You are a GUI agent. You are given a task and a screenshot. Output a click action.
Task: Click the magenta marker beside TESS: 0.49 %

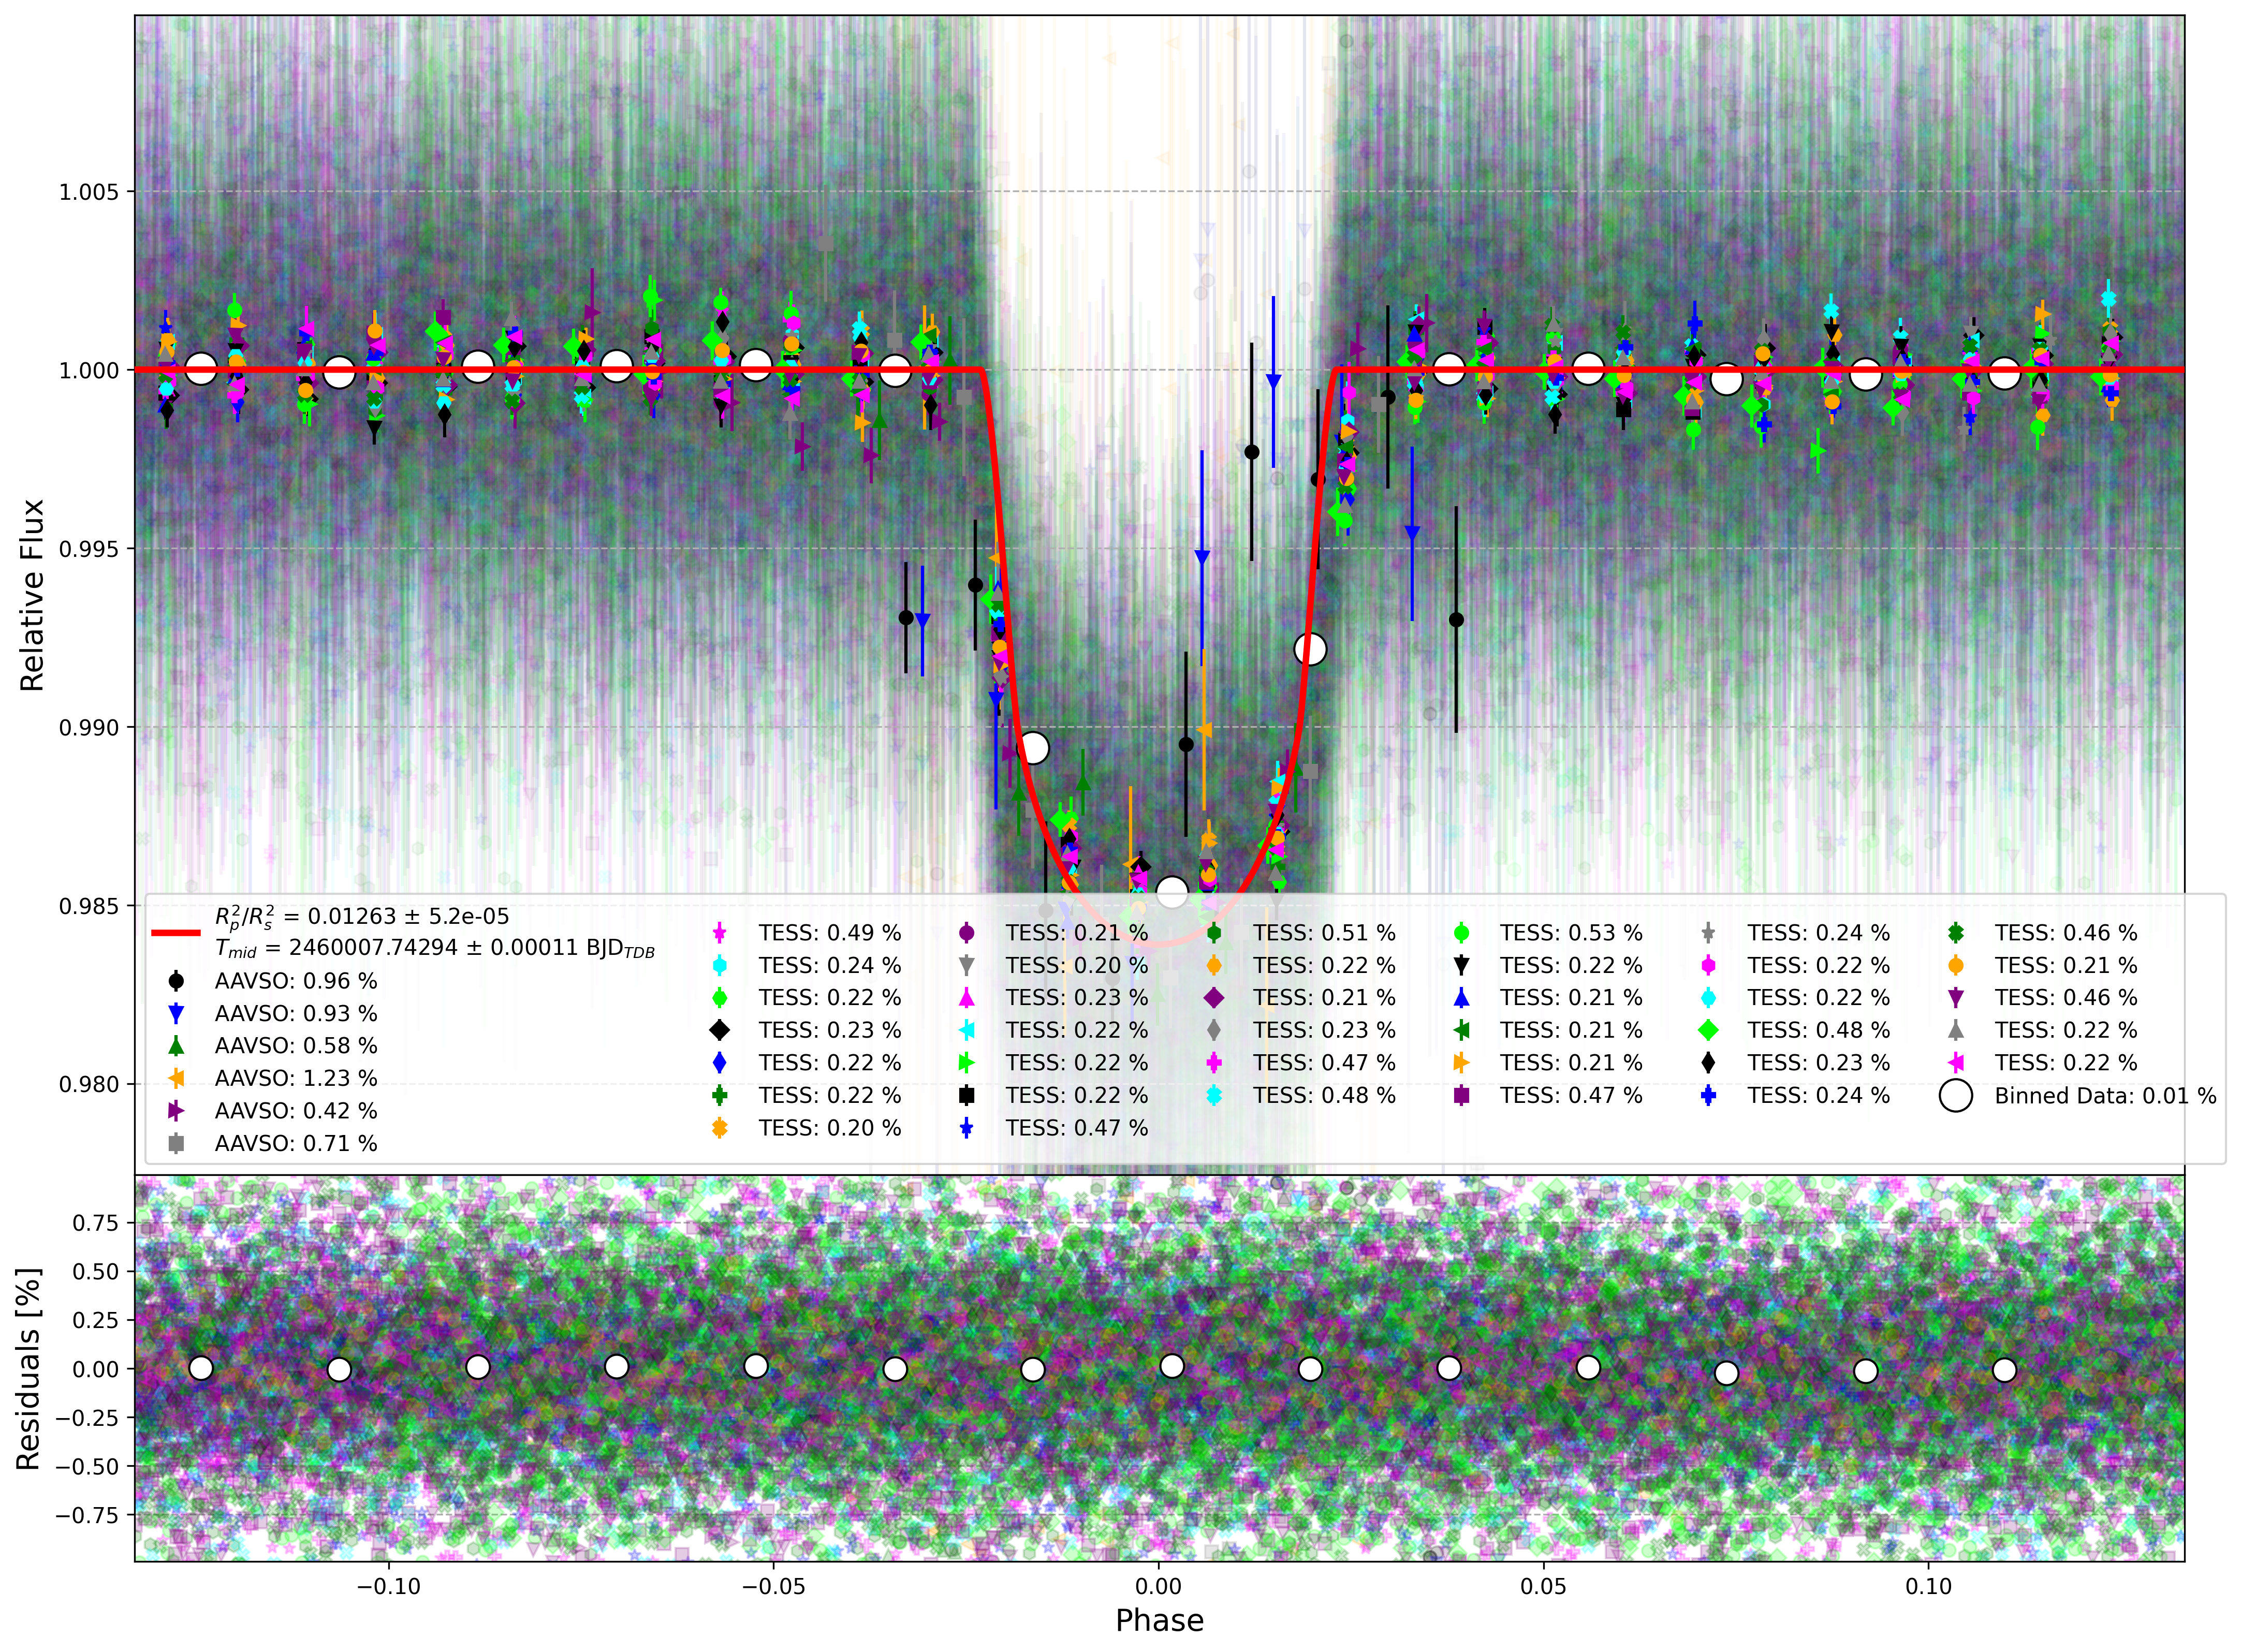tap(719, 933)
